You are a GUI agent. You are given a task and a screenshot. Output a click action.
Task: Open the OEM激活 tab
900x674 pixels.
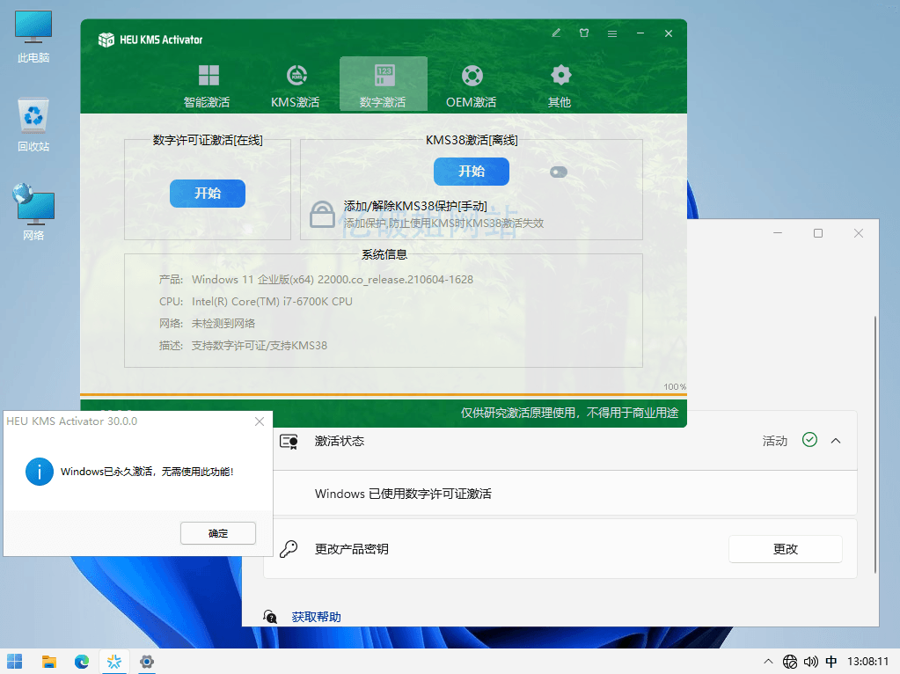coord(472,85)
